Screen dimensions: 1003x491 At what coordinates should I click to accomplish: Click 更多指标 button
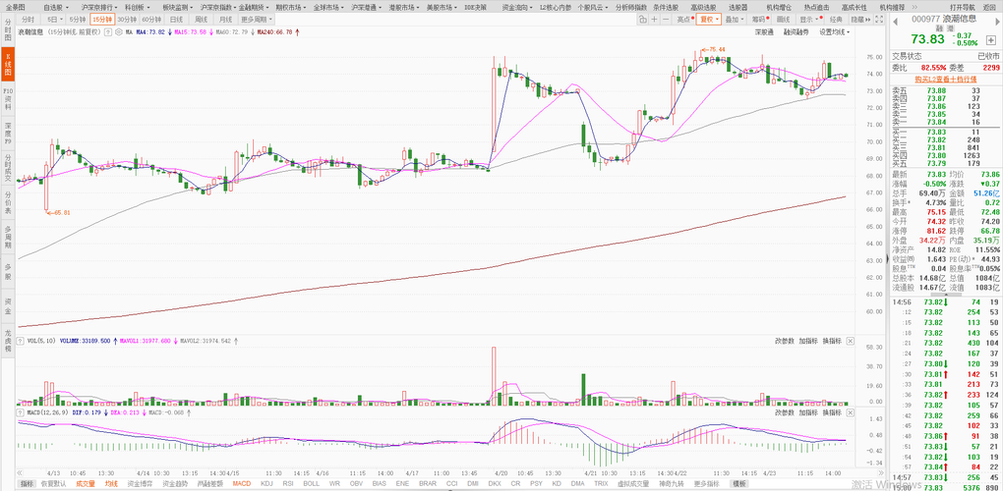point(707,483)
